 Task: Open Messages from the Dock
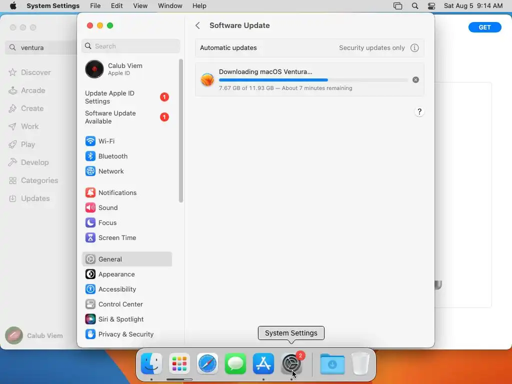235,363
